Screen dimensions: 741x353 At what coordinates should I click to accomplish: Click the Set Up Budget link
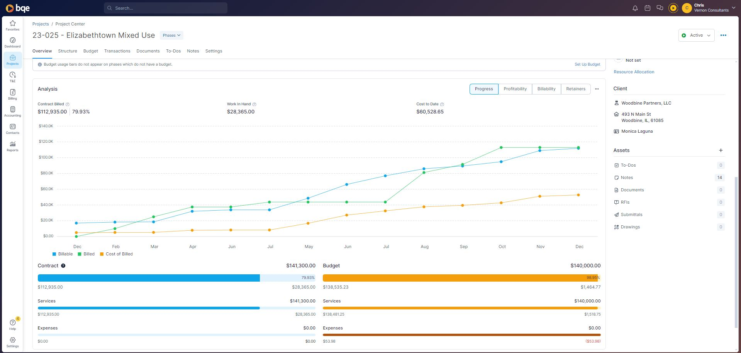point(587,64)
